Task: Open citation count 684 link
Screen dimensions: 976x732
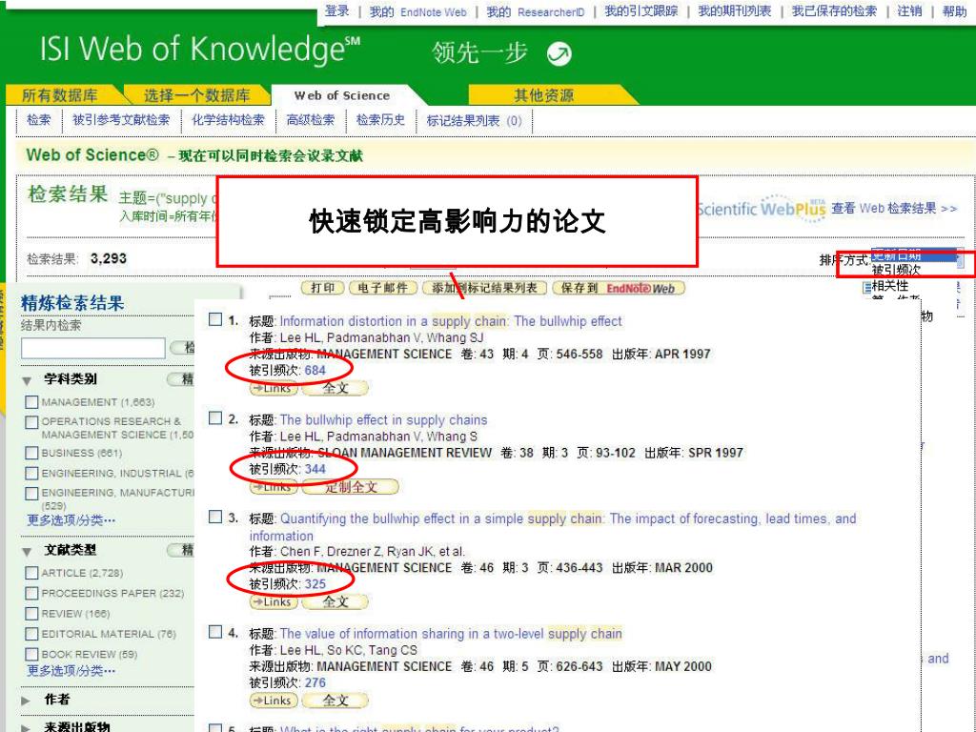Action: 315,371
